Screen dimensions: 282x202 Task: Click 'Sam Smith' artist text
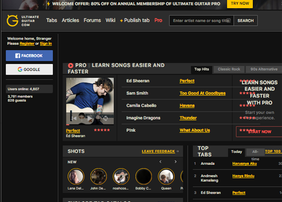pos(137,93)
